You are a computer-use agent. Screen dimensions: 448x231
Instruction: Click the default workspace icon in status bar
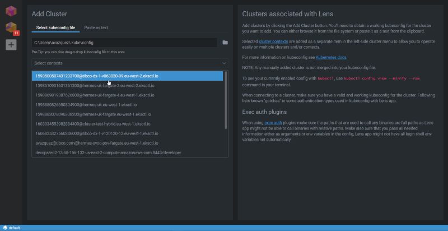point(5,228)
